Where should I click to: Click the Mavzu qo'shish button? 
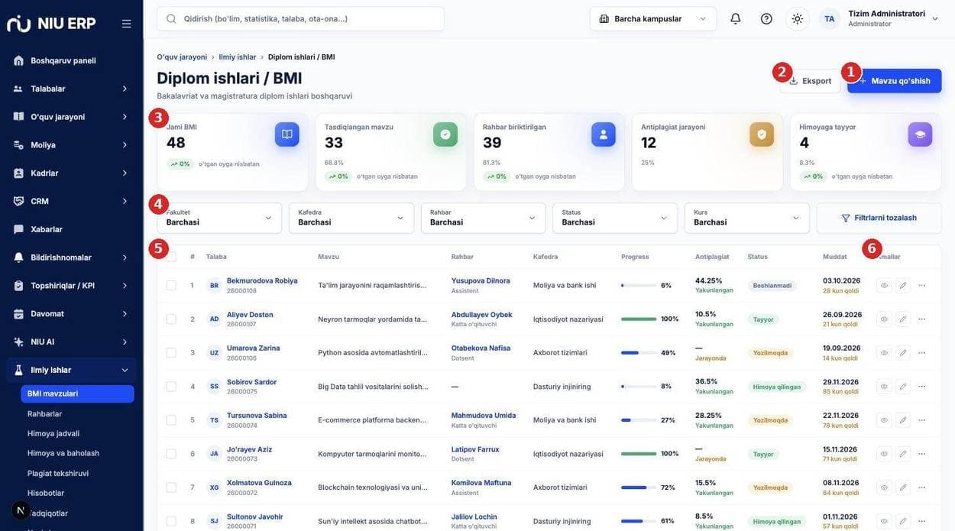click(895, 81)
